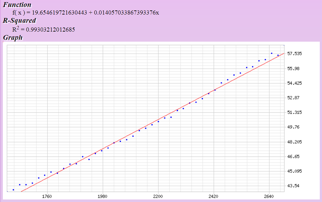322x202 pixels.
Task: Click the highest blue data point
Action: coord(272,53)
